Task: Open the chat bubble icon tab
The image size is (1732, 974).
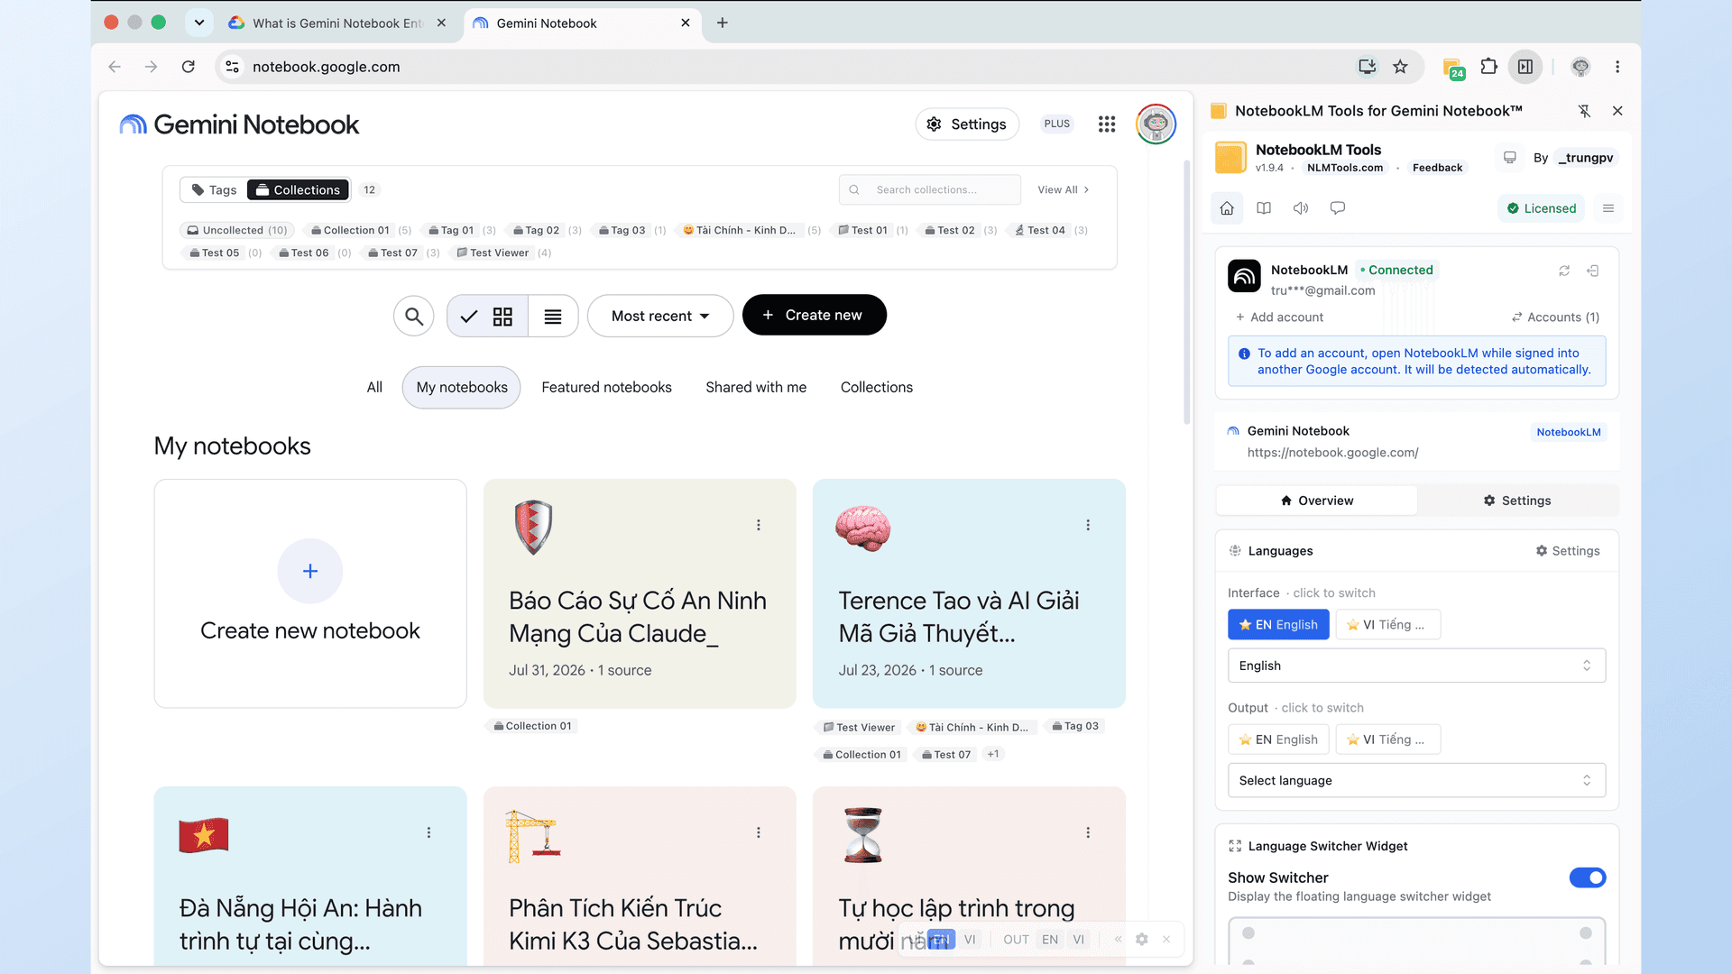Action: [1338, 208]
